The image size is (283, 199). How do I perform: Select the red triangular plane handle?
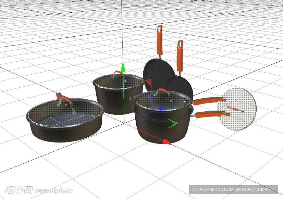(x=149, y=82)
